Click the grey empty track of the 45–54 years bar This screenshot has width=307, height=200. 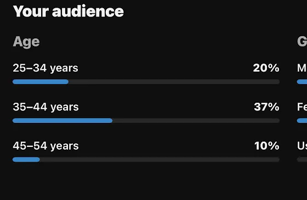(x=160, y=160)
